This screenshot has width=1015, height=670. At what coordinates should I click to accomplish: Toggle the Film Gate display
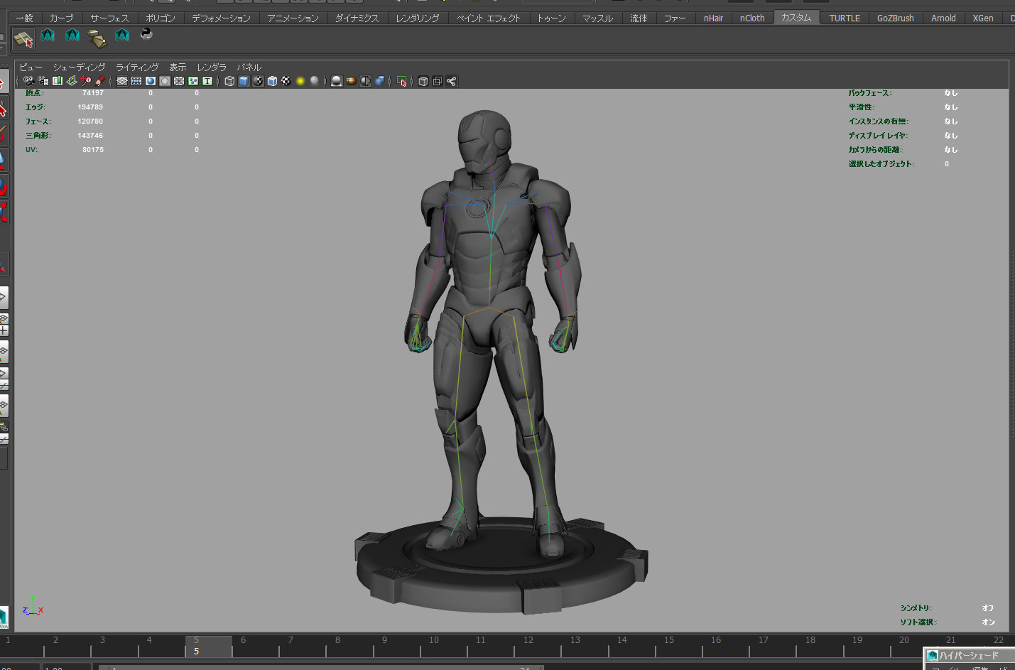tap(136, 81)
